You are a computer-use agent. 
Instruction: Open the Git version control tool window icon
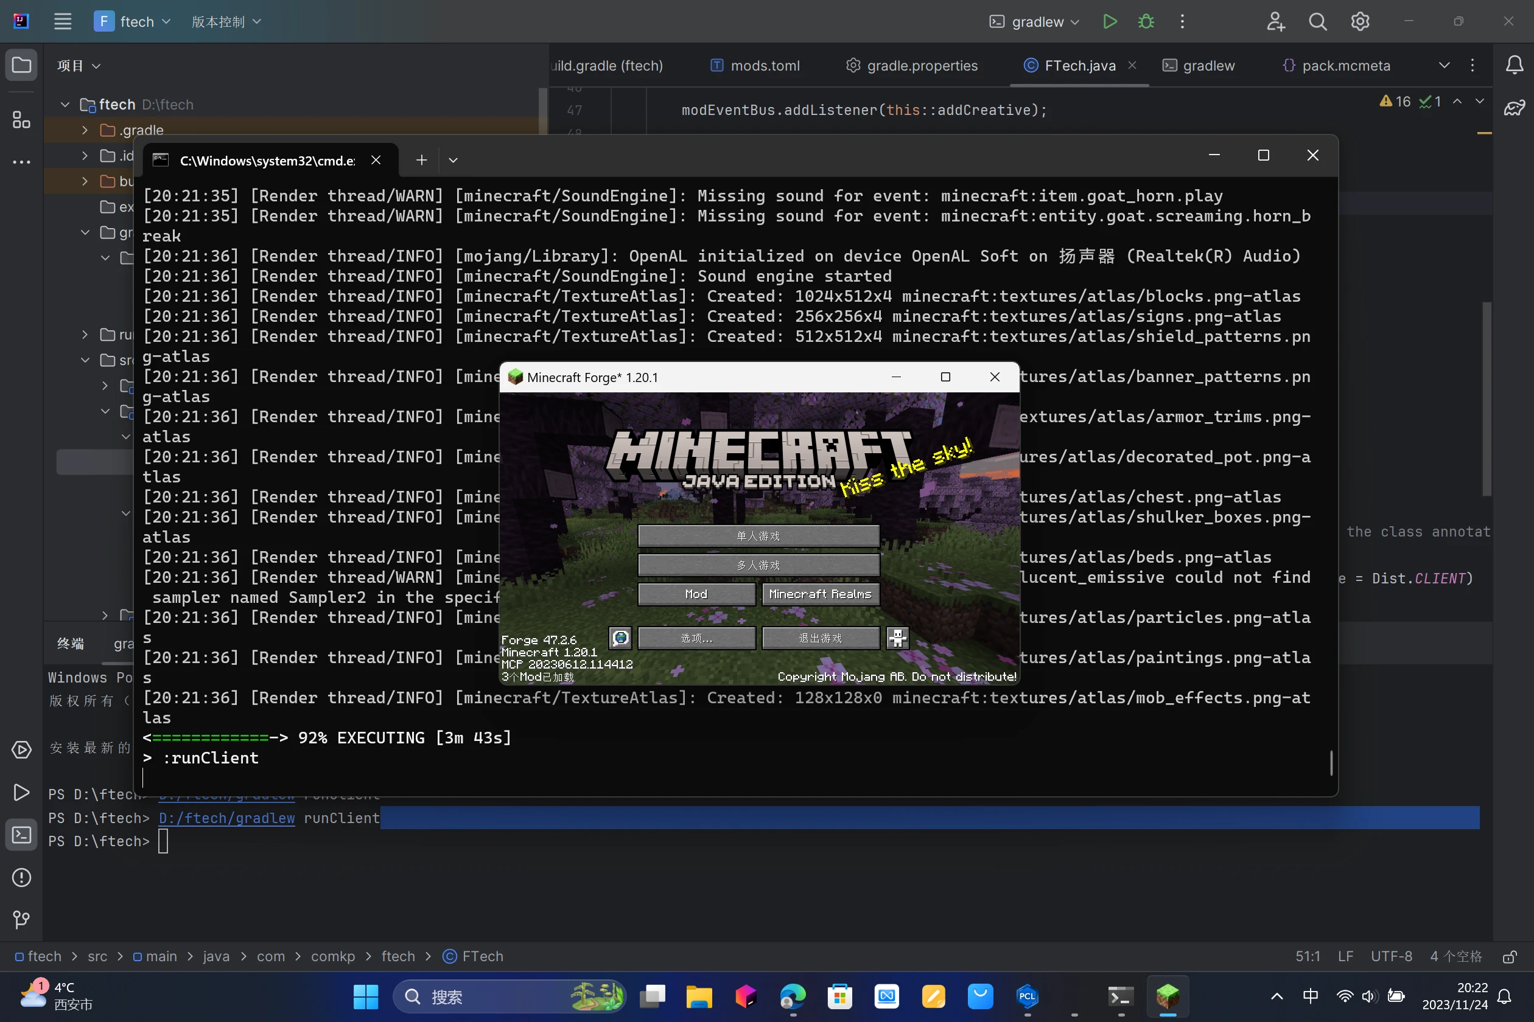(x=21, y=920)
